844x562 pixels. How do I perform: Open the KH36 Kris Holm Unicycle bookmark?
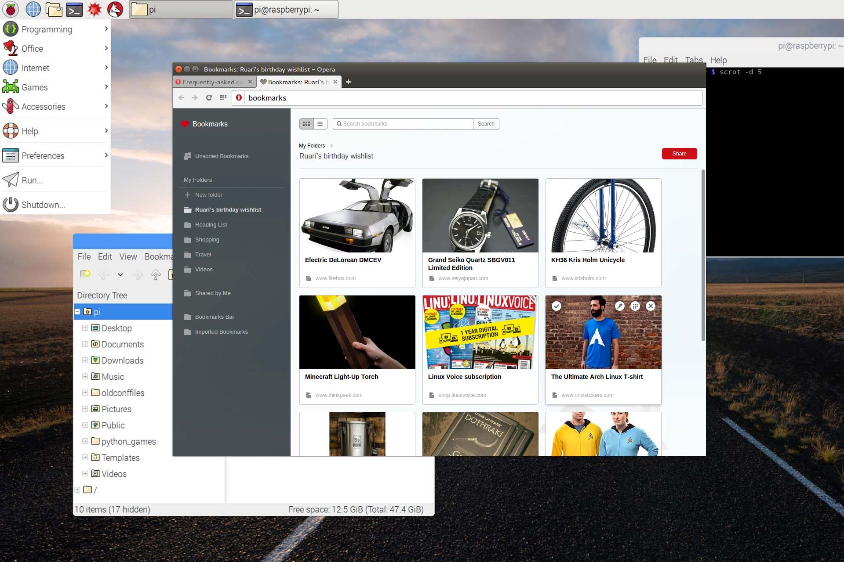[x=604, y=233]
